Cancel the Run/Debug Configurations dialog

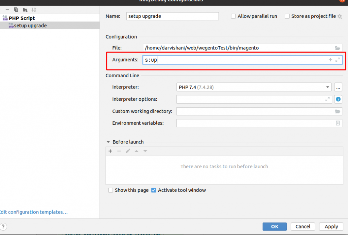click(x=303, y=226)
